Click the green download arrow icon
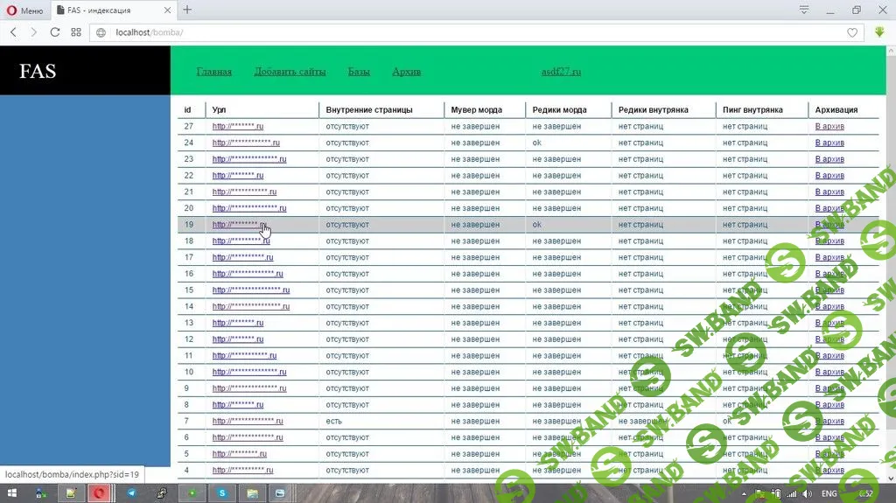The height and width of the screenshot is (503, 896). pos(879,32)
